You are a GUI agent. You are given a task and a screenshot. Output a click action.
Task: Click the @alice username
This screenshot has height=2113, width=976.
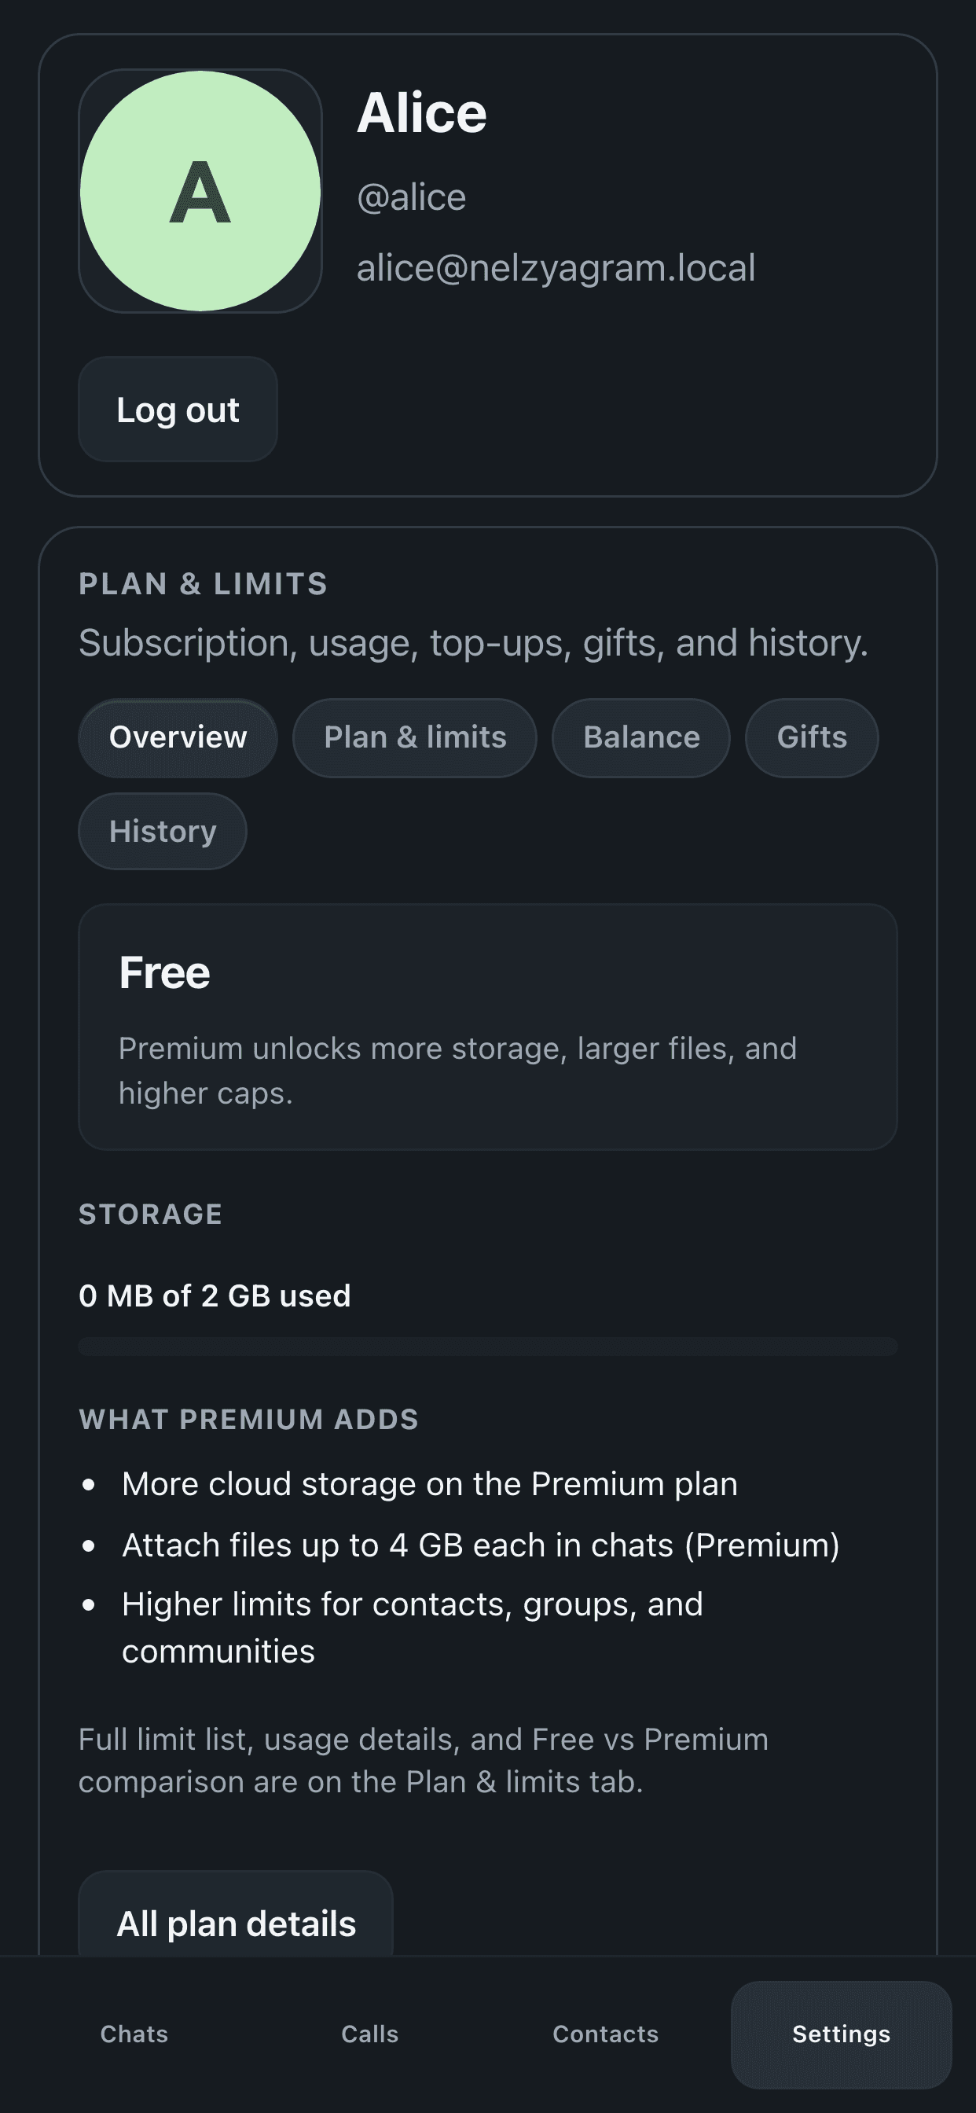point(412,197)
